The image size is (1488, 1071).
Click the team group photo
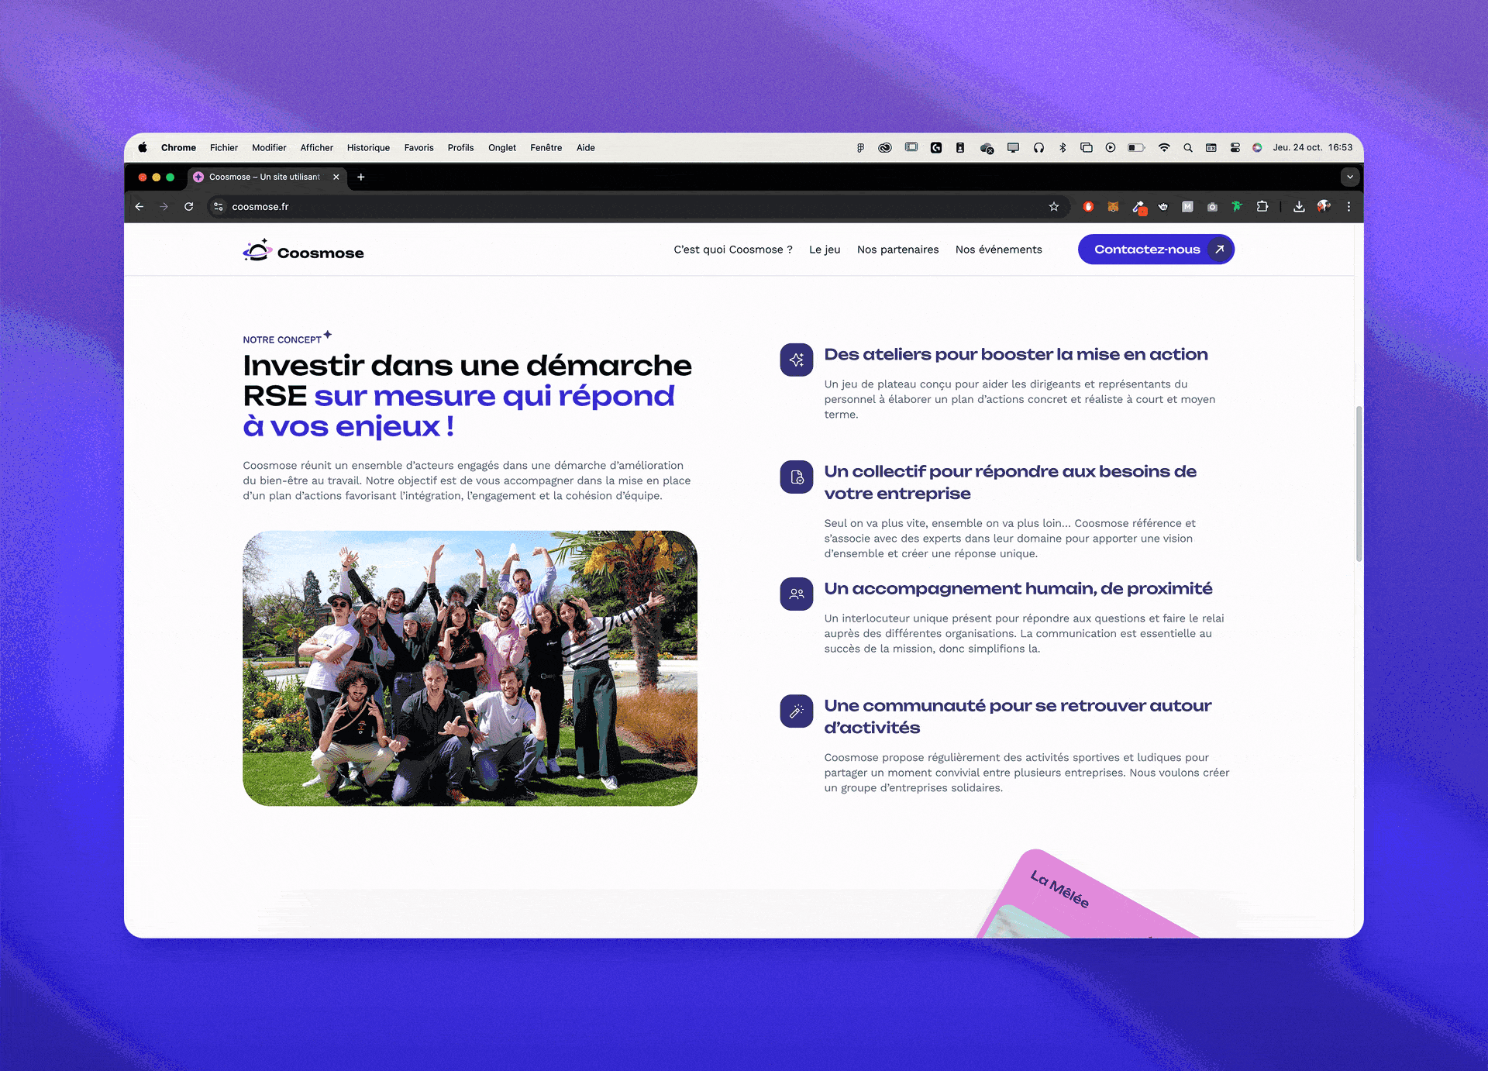click(470, 668)
